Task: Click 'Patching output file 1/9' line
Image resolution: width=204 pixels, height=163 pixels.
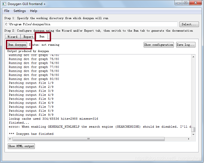Action: pyautogui.click(x=31, y=83)
